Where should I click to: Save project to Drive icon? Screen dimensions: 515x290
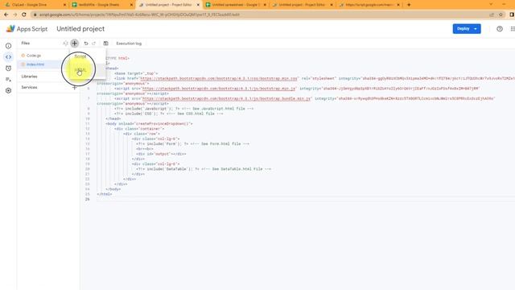105,43
